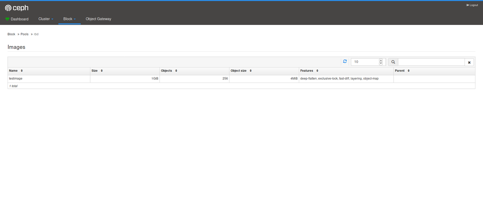483x222 pixels.
Task: Sort by Objects column arrows
Action: (176, 71)
